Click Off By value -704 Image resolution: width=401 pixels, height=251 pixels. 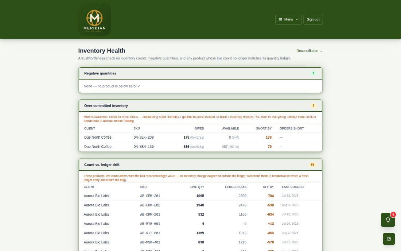click(270, 196)
